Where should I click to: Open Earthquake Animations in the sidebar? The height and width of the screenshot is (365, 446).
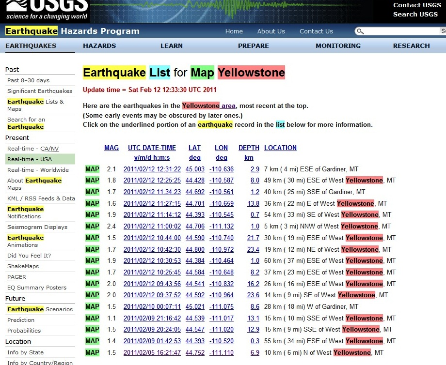[25, 241]
